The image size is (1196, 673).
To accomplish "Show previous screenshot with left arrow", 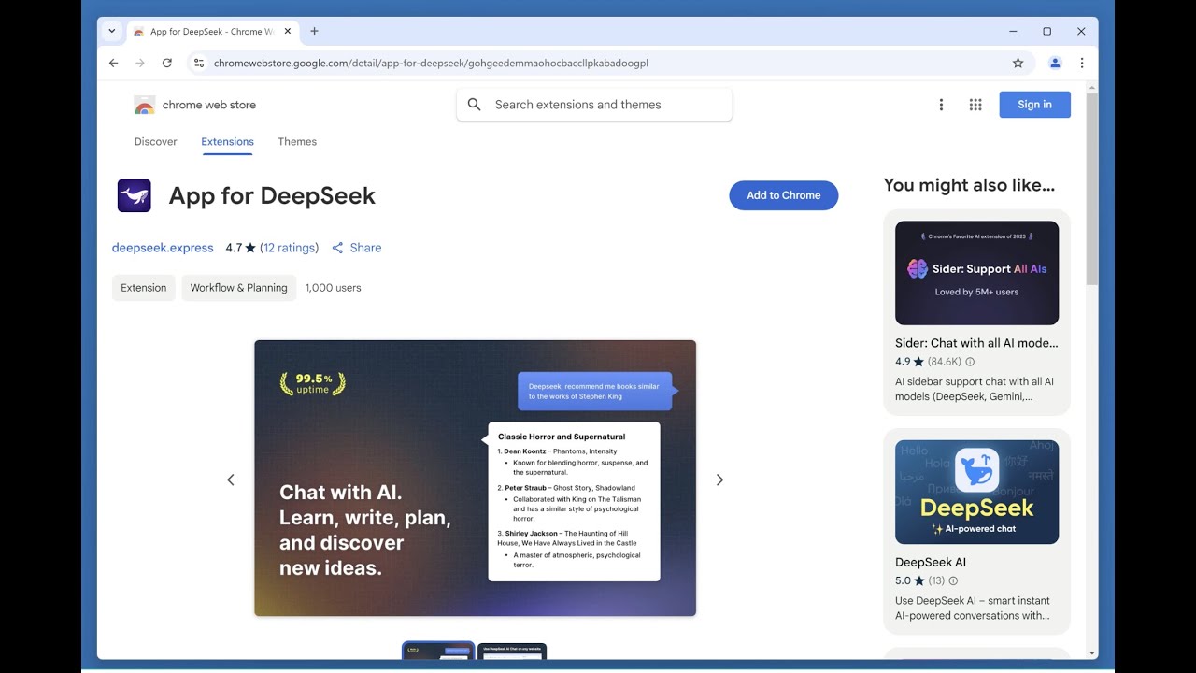I will point(231,480).
